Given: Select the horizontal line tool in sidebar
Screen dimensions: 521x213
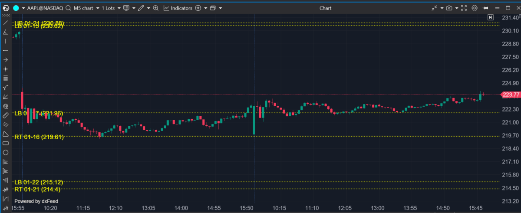Looking at the screenshot, I should click(5, 50).
